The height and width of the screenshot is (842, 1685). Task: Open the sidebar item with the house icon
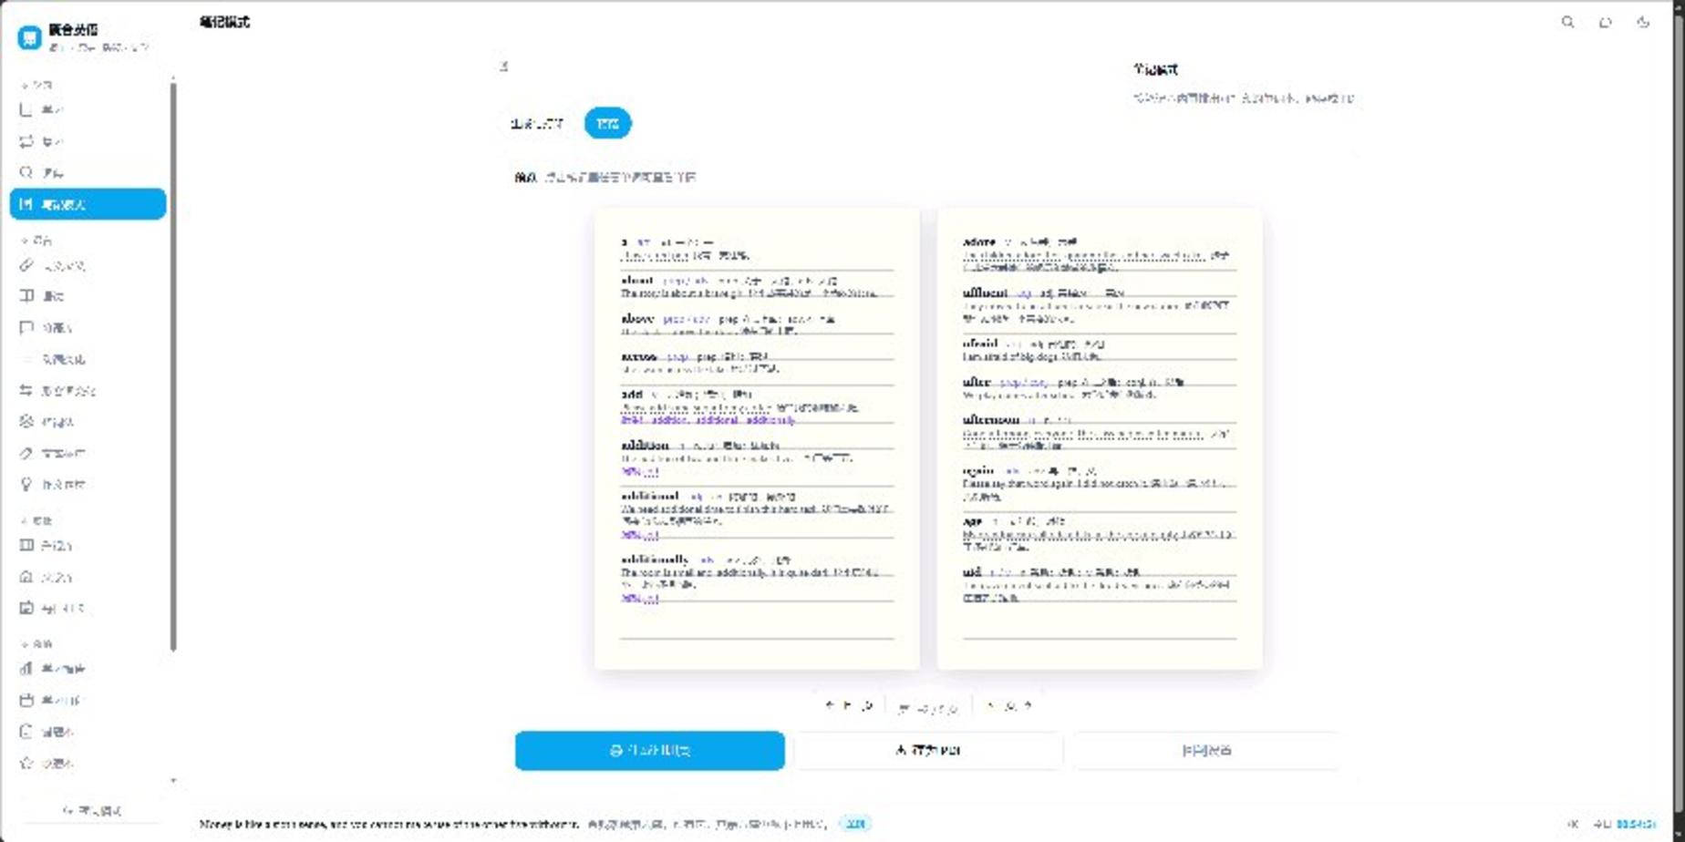pos(88,577)
